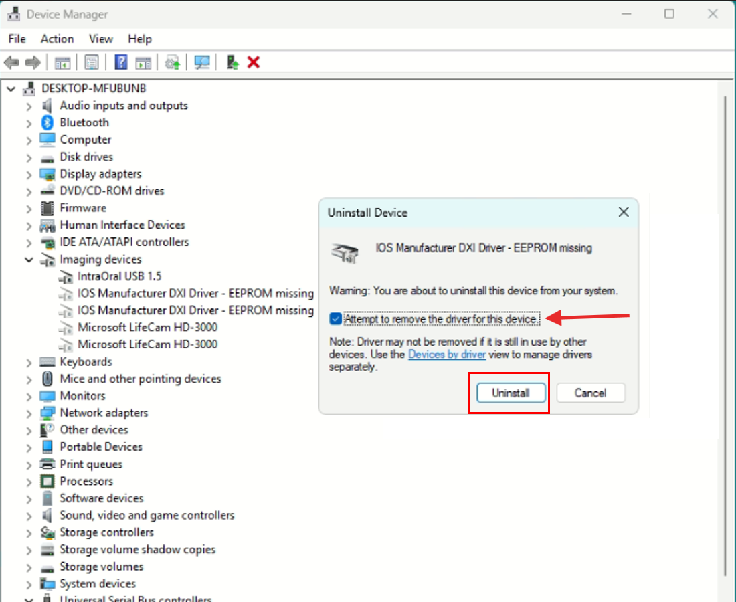The height and width of the screenshot is (602, 736).
Task: Click Scan for hardware changes icon
Action: [x=202, y=62]
